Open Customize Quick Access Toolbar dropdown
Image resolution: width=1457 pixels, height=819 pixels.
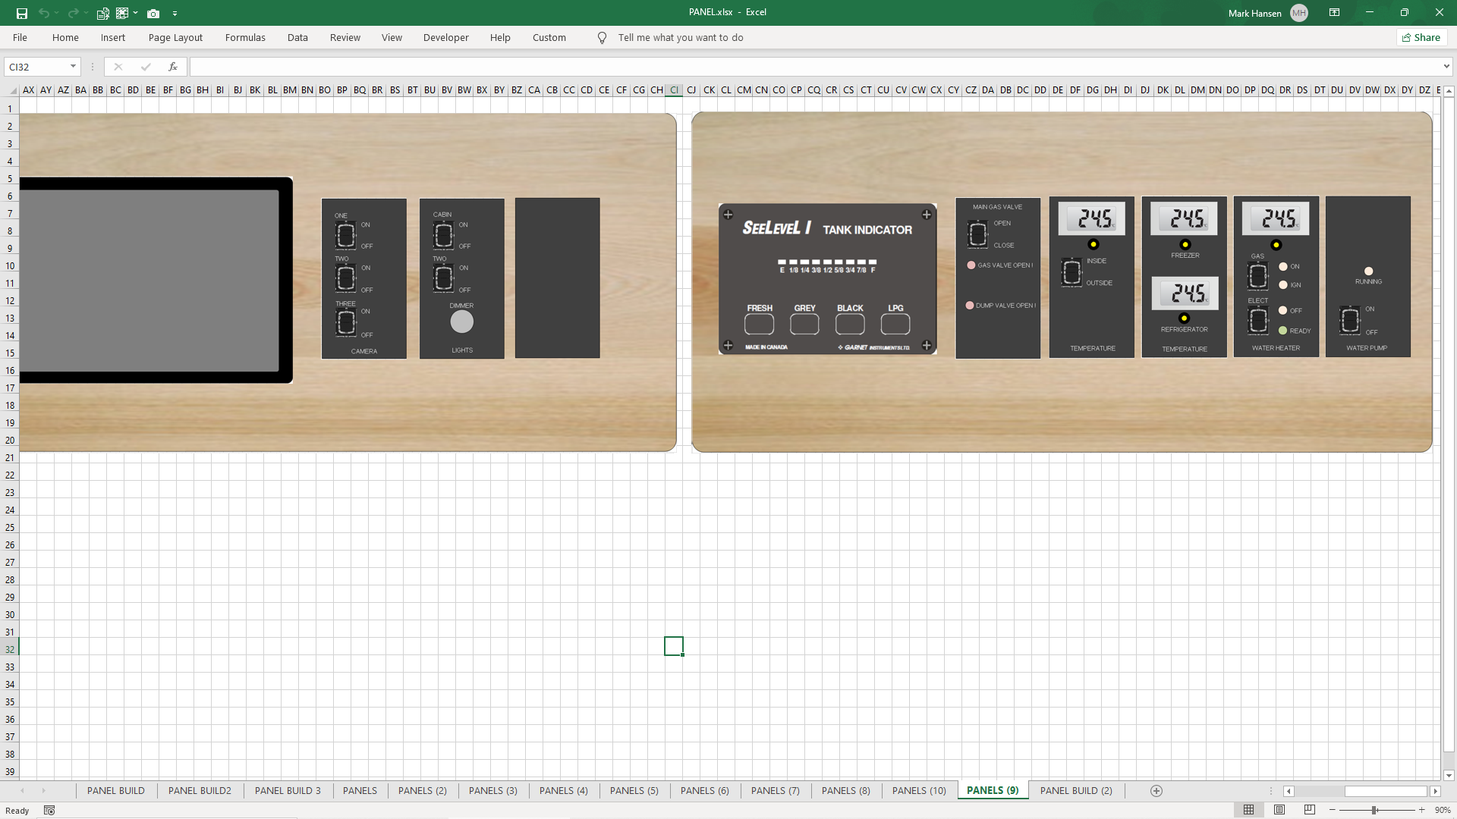(x=175, y=13)
